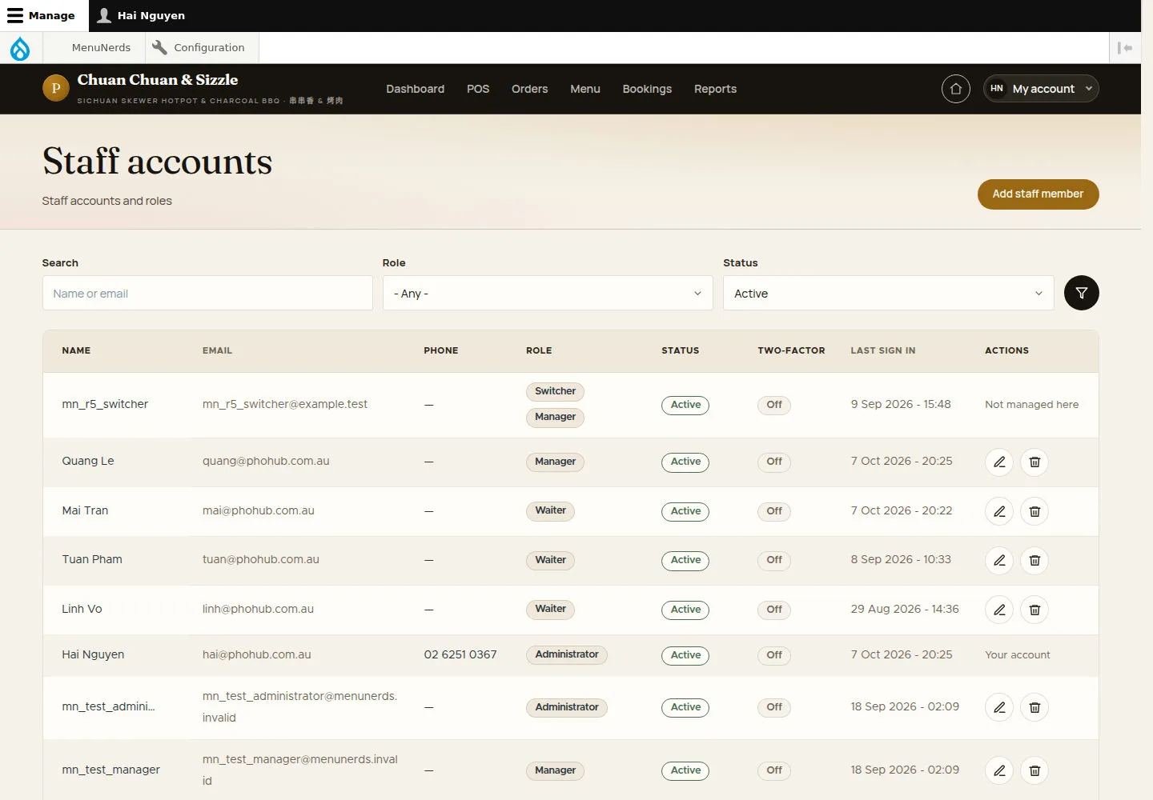
Task: Navigate to Orders
Action: (x=529, y=89)
